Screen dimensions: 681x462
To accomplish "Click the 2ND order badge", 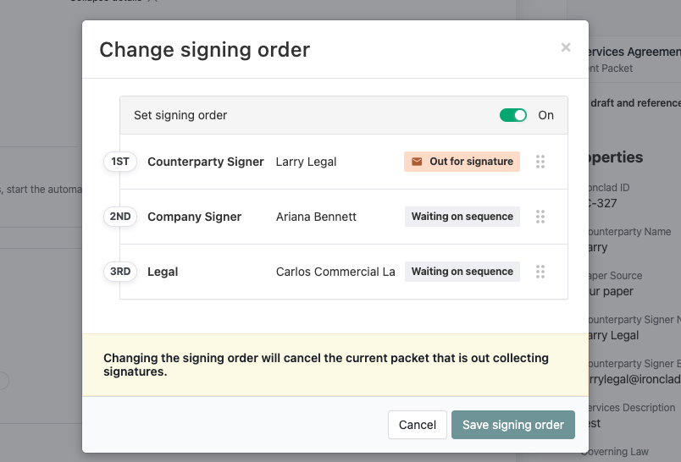I will 120,217.
